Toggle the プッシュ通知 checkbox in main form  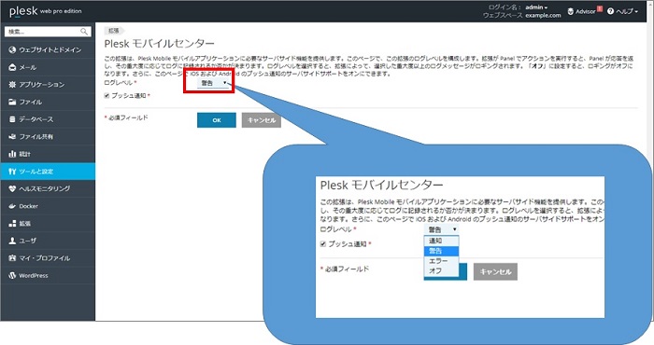[107, 96]
